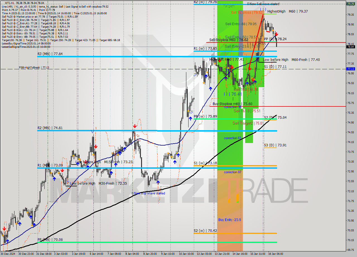Click the '16 Jan 06:00' time label
Viewport: 357px width, 257px height.
(x=275, y=254)
